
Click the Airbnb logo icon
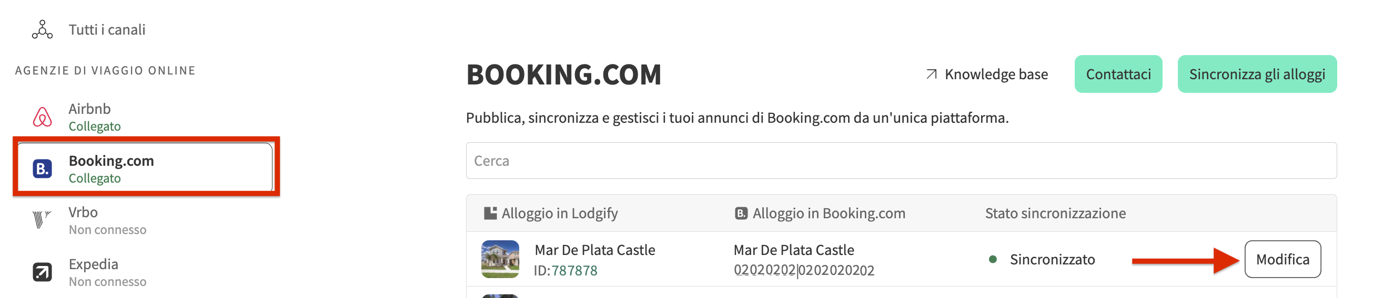click(x=42, y=117)
